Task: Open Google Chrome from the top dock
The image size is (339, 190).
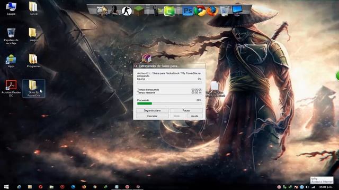Action: (200, 11)
